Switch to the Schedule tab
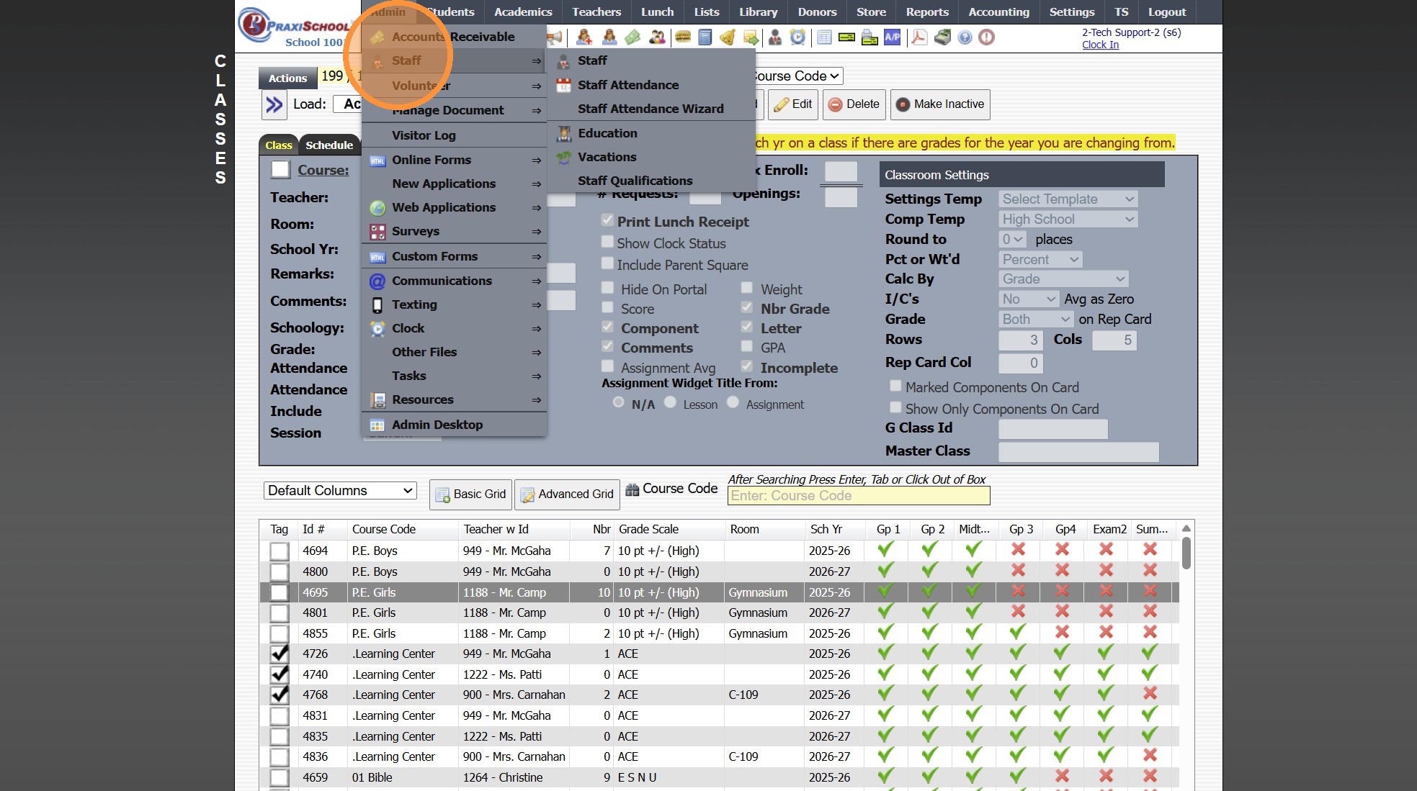 click(328, 145)
